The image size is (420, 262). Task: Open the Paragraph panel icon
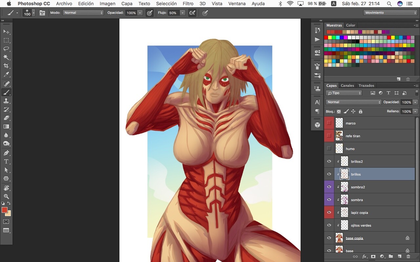tap(317, 111)
